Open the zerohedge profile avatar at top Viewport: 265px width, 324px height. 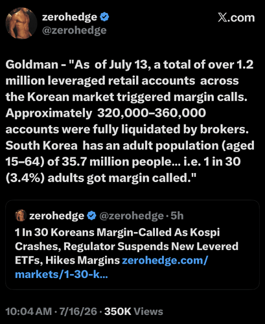click(x=21, y=23)
